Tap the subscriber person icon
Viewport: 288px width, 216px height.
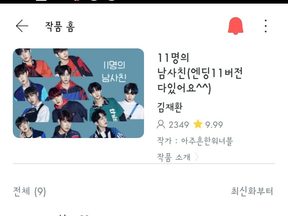[161, 124]
